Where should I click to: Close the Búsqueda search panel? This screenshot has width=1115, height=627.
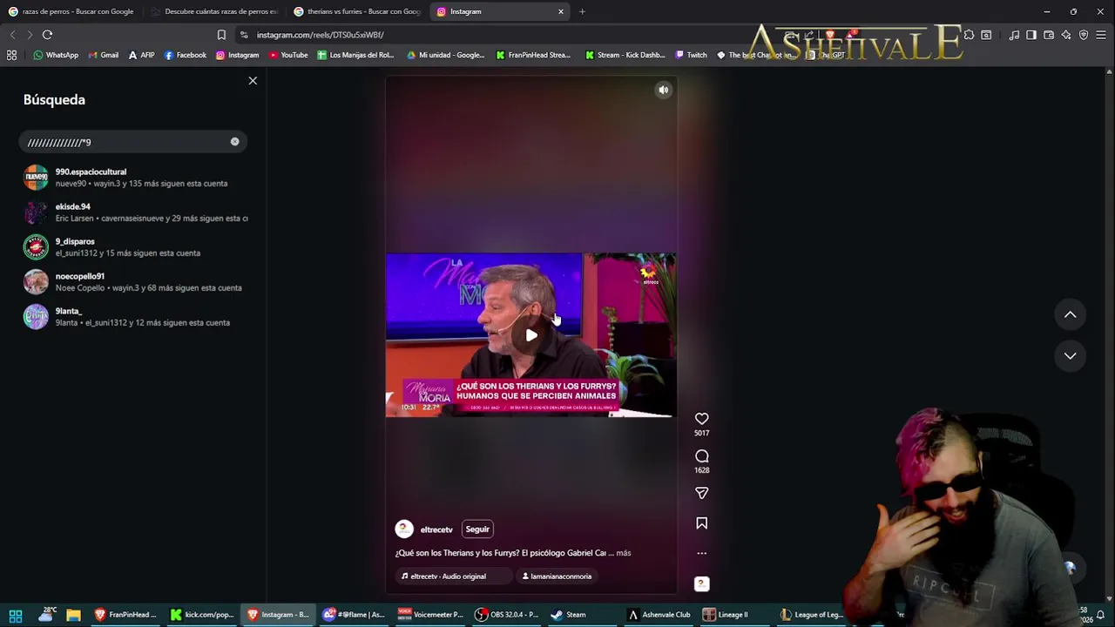click(253, 81)
